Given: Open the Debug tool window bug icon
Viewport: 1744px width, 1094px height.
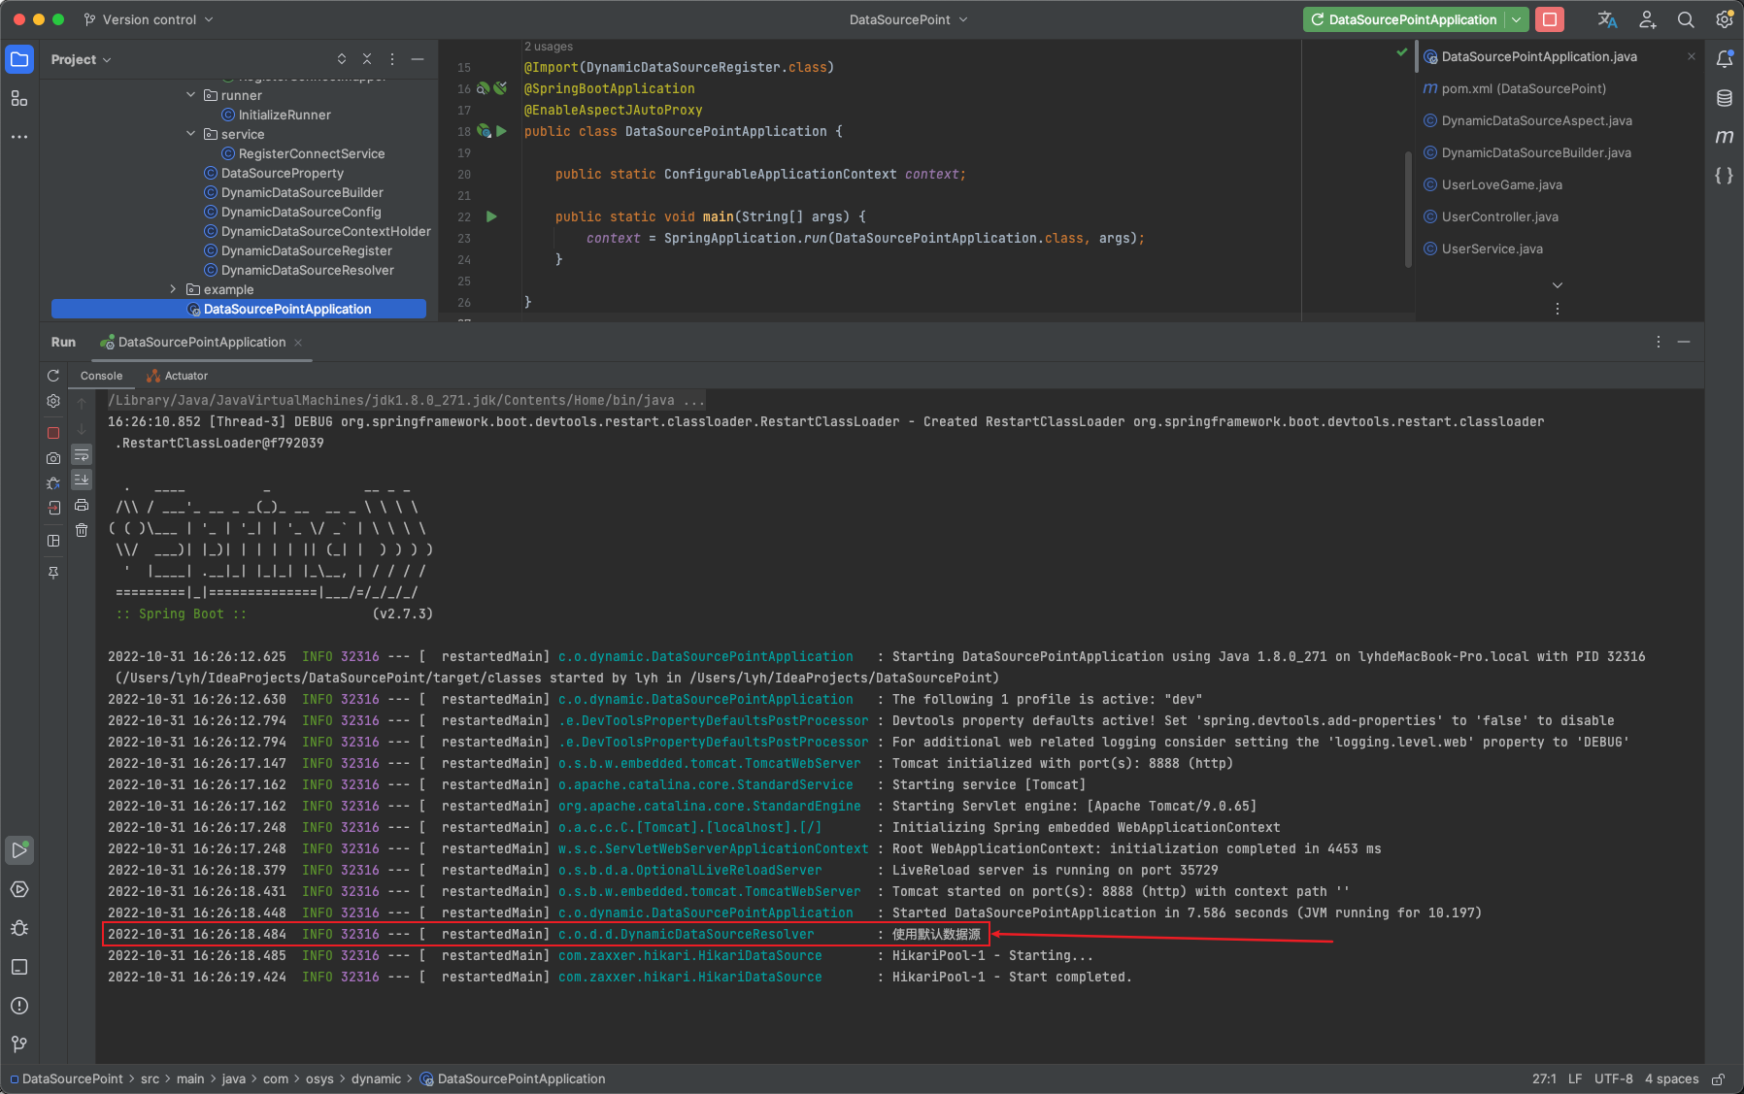Looking at the screenshot, I should (x=19, y=928).
